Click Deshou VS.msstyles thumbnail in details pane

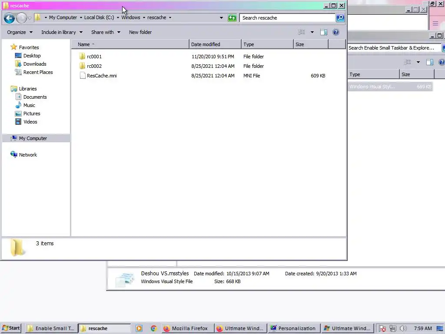tap(125, 279)
